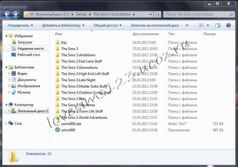This screenshot has height=167, width=238.
Task: Toggle the preview pane icon
Action: [x=218, y=25]
